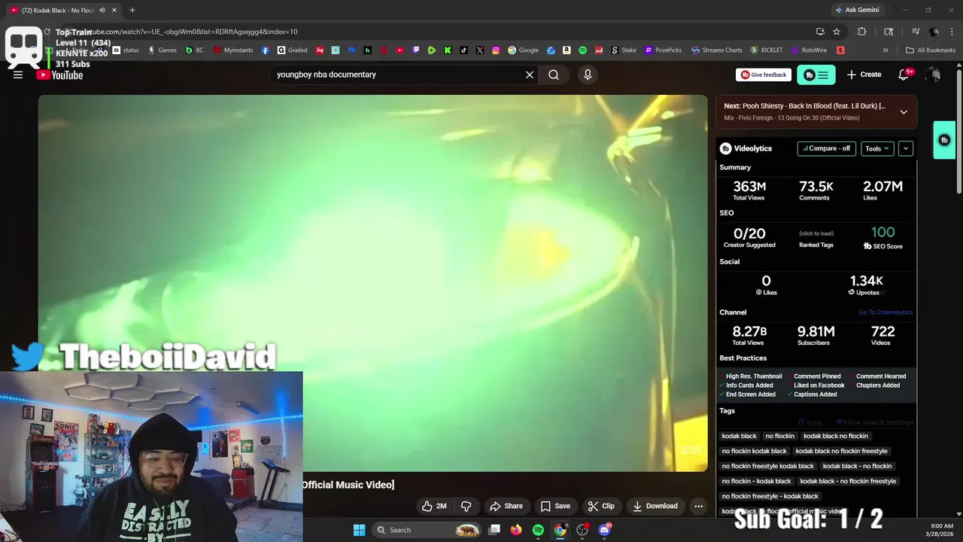
Task: Open the Google bookmark
Action: tap(524, 50)
